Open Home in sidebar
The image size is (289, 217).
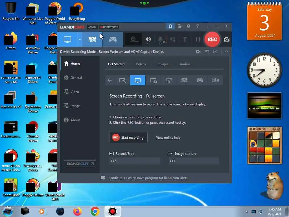click(x=80, y=64)
